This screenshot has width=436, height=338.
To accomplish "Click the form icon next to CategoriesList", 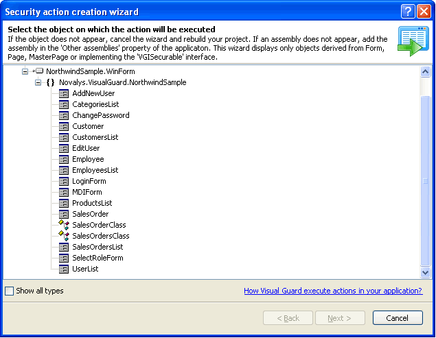I will coord(64,104).
